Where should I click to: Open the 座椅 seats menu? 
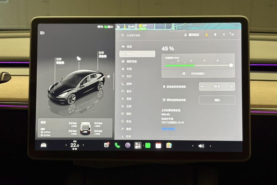pyautogui.click(x=137, y=84)
